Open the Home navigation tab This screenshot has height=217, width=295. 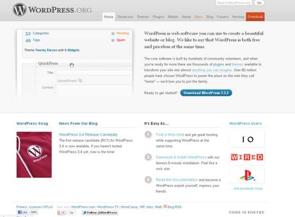click(108, 17)
